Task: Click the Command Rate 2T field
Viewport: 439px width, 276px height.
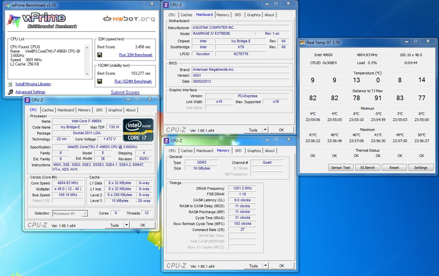Action: [x=242, y=229]
